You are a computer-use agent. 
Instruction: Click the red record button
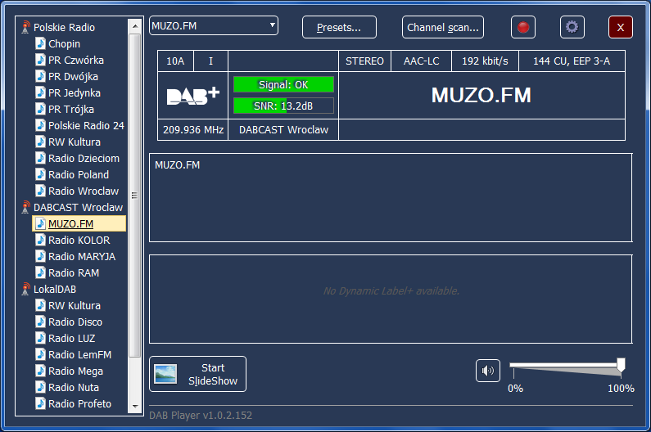(x=522, y=27)
